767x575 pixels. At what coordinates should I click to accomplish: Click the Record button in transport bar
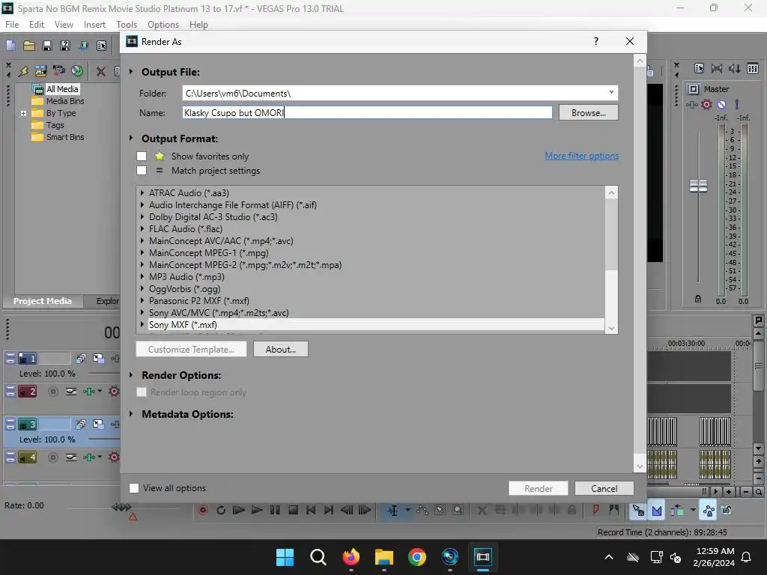203,510
